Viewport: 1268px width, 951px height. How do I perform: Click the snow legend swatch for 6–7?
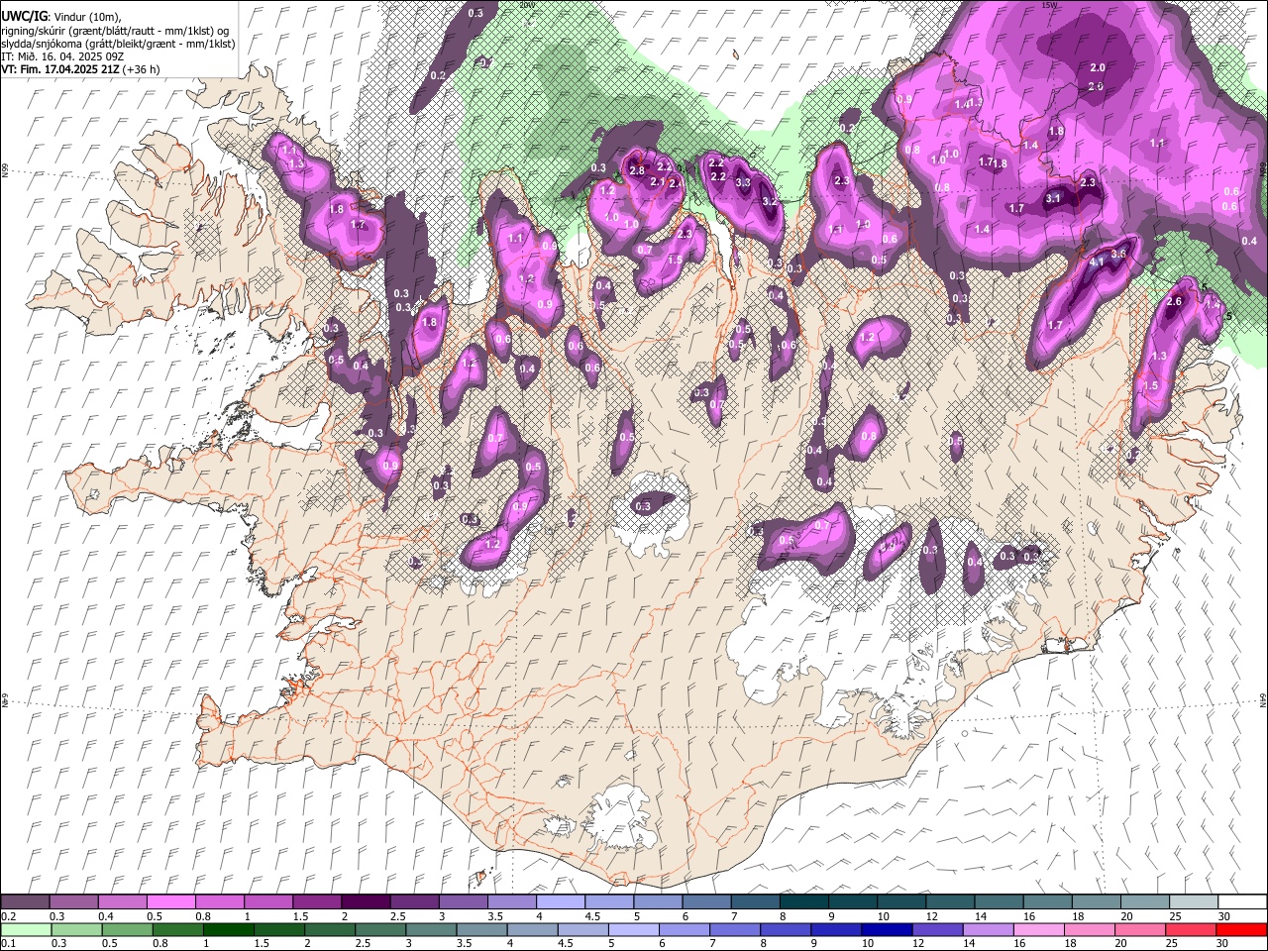pos(707,901)
